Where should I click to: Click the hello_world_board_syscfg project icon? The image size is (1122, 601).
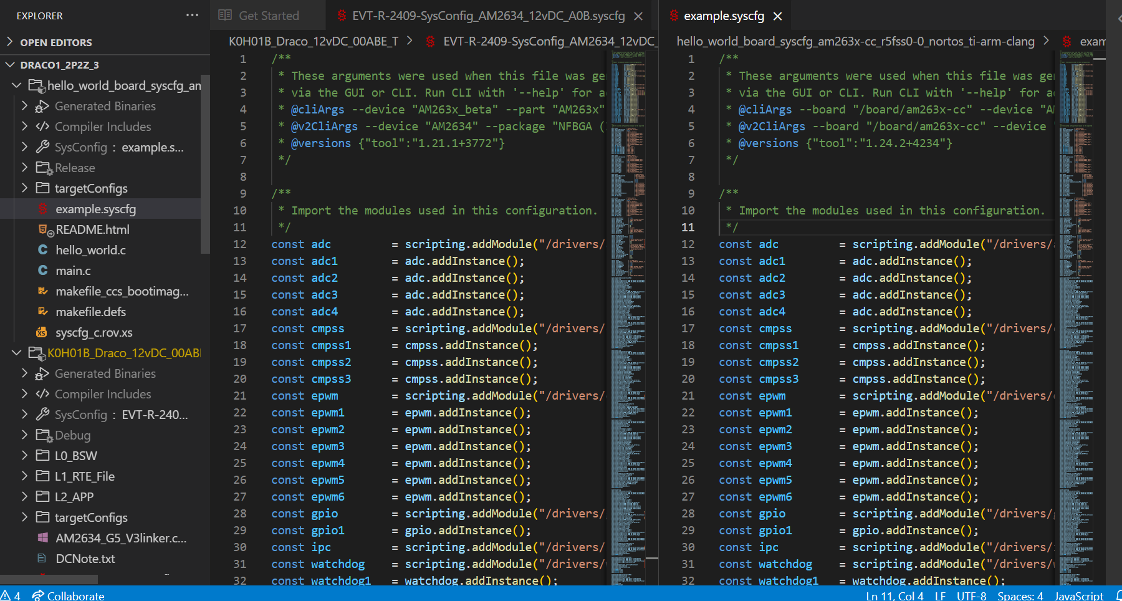point(36,85)
